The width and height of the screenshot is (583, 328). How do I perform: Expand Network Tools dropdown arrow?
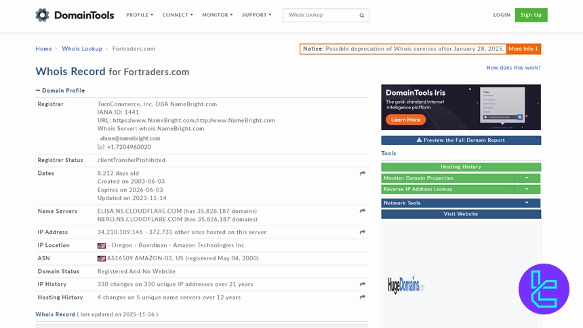(x=527, y=203)
